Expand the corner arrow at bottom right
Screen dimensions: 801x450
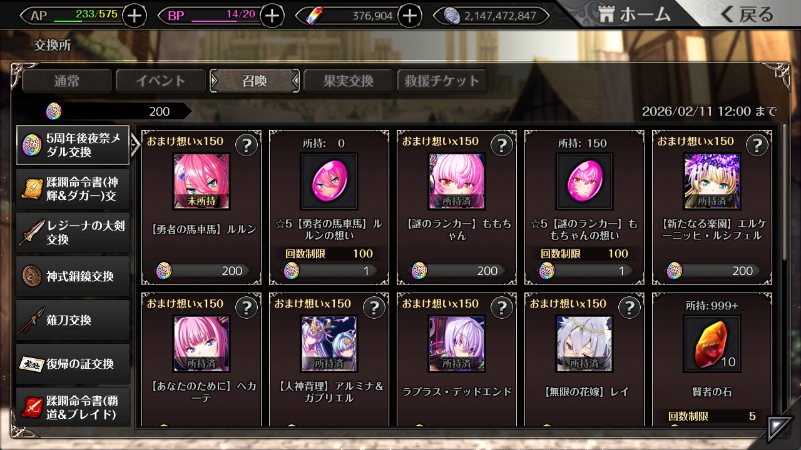pyautogui.click(x=778, y=429)
